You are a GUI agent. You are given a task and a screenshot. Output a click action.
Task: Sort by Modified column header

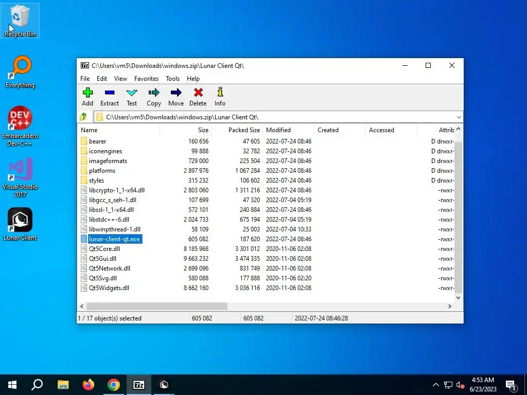[x=288, y=130]
